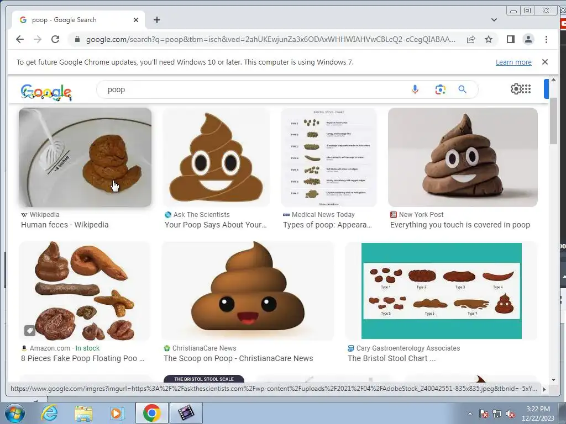Open the Google apps grid
Viewport: 566px width, 424px height.
[x=526, y=89]
